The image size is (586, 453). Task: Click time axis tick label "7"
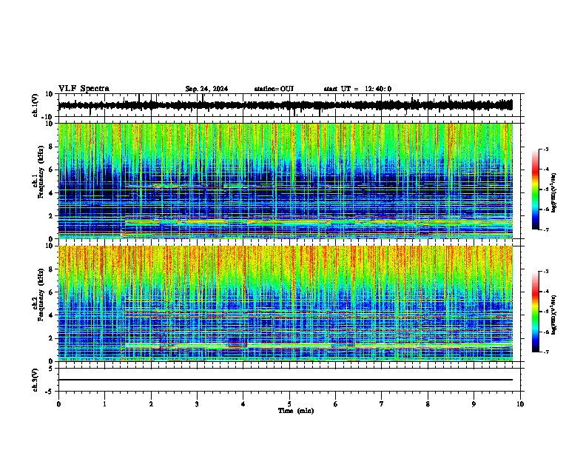[x=382, y=404]
